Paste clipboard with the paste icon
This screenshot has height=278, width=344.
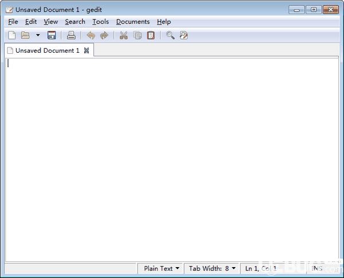point(151,36)
